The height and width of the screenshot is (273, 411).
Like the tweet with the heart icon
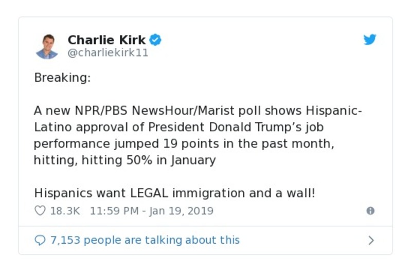pyautogui.click(x=40, y=211)
